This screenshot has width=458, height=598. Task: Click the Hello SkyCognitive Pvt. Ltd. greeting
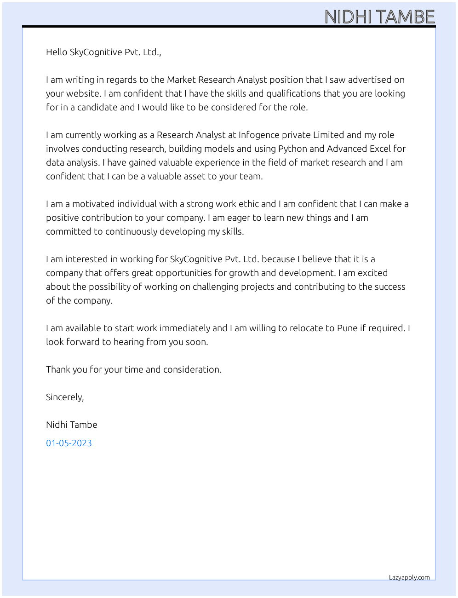103,52
